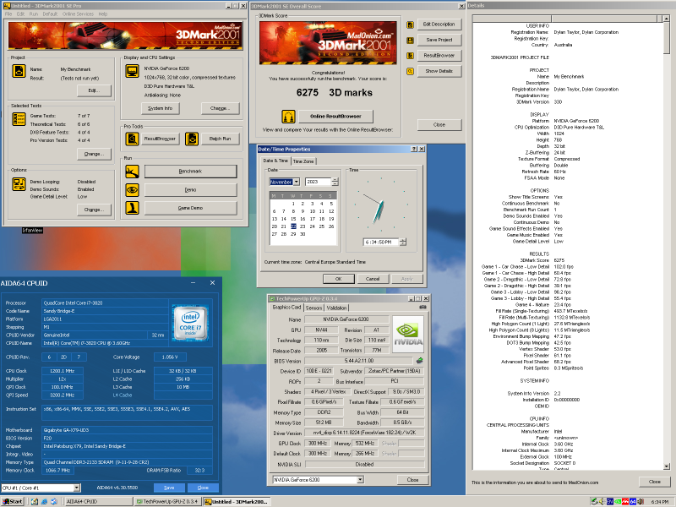
Task: Open the Edit menu in 3DMark2001
Action: [x=20, y=14]
